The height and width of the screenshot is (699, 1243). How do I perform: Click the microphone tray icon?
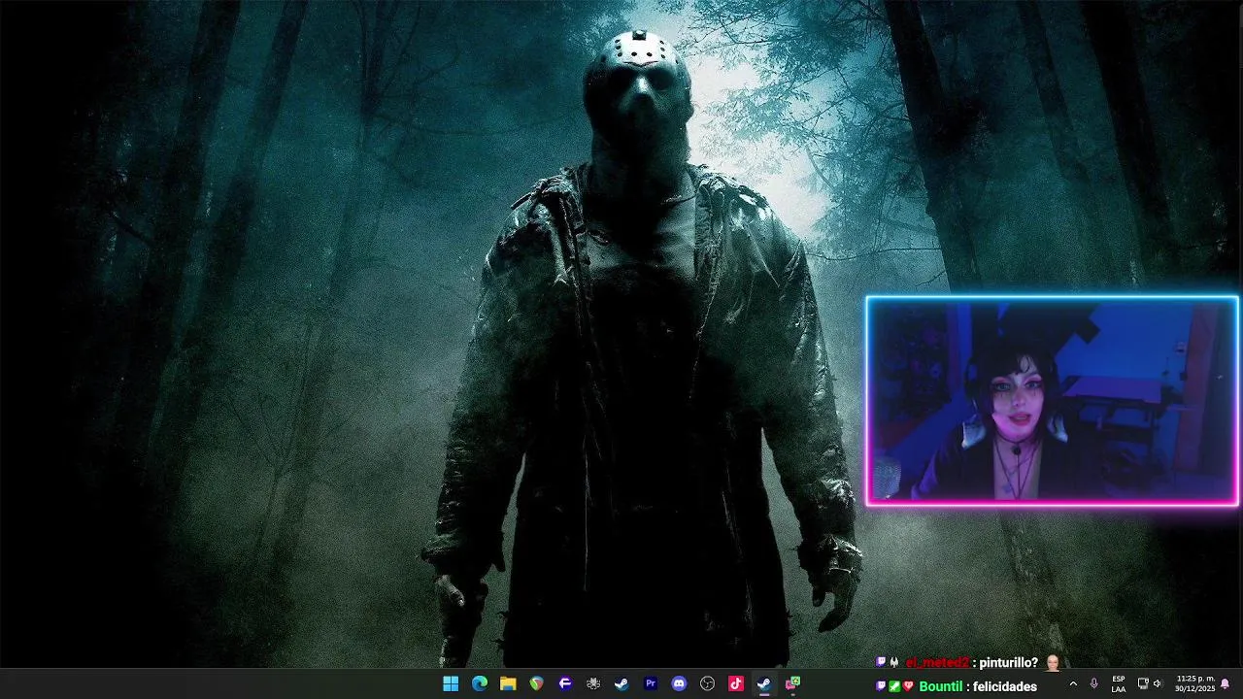pyautogui.click(x=1094, y=683)
